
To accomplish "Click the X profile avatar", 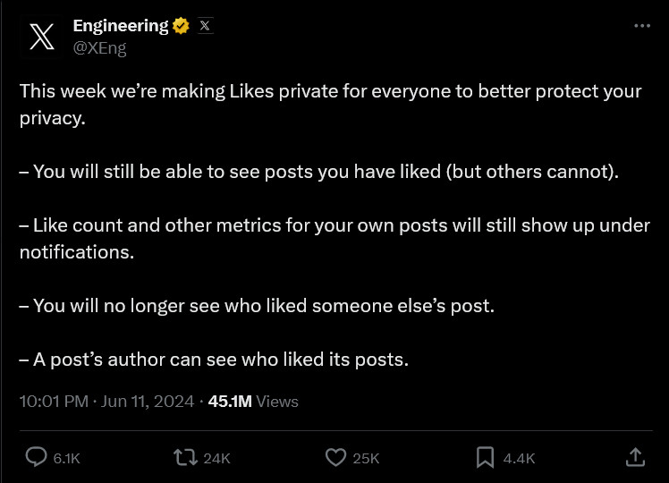I will point(41,37).
